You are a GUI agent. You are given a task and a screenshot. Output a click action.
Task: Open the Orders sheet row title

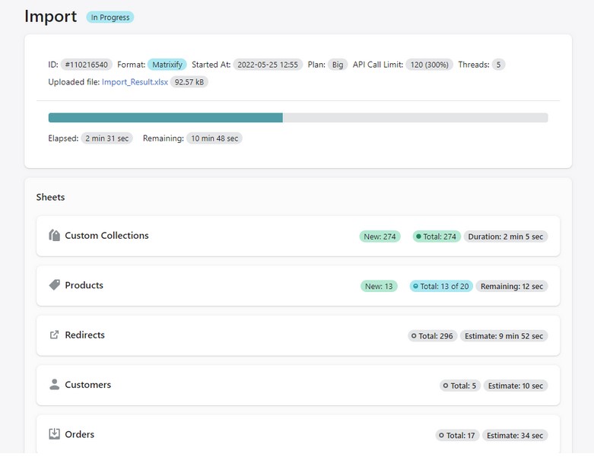(80, 434)
